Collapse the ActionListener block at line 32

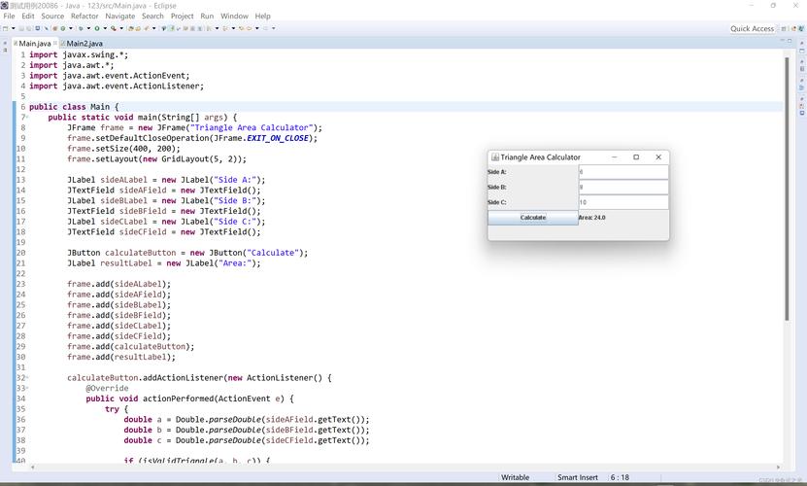pyautogui.click(x=25, y=377)
